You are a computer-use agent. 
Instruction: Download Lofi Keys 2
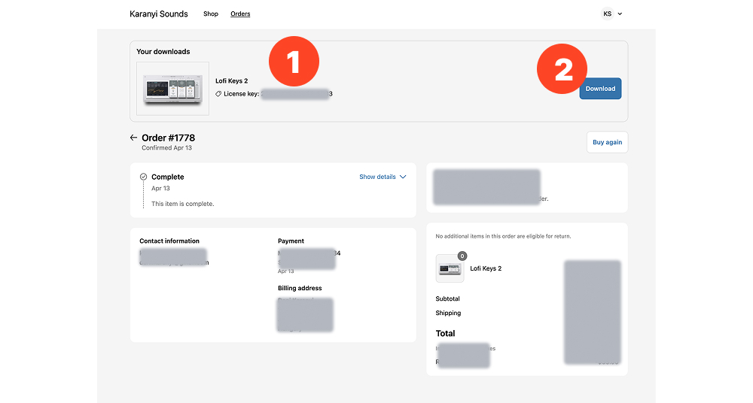click(600, 89)
